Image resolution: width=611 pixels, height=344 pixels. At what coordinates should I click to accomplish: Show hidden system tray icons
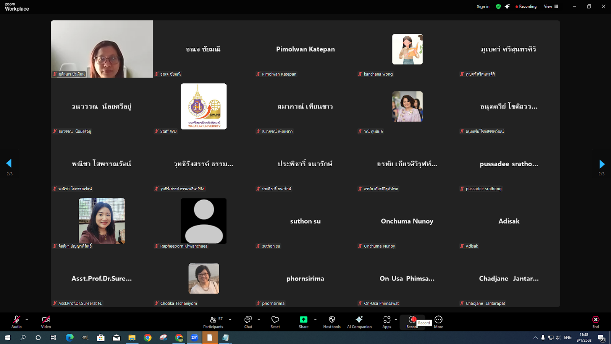[535, 338]
